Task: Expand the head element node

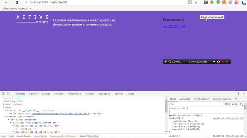Action: 4,104
